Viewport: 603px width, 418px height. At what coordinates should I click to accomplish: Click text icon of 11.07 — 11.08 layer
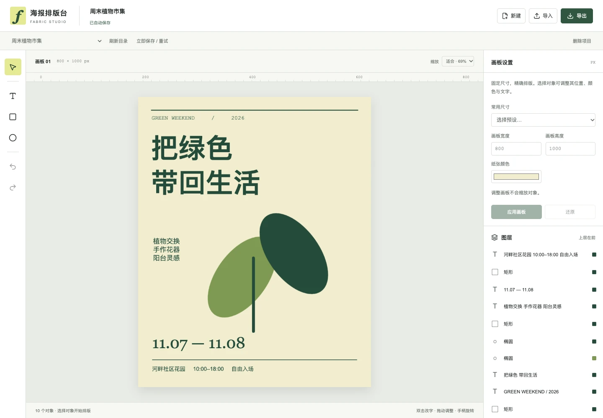pyautogui.click(x=495, y=289)
